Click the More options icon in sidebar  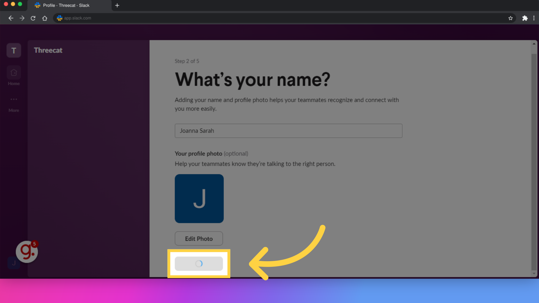(x=14, y=99)
